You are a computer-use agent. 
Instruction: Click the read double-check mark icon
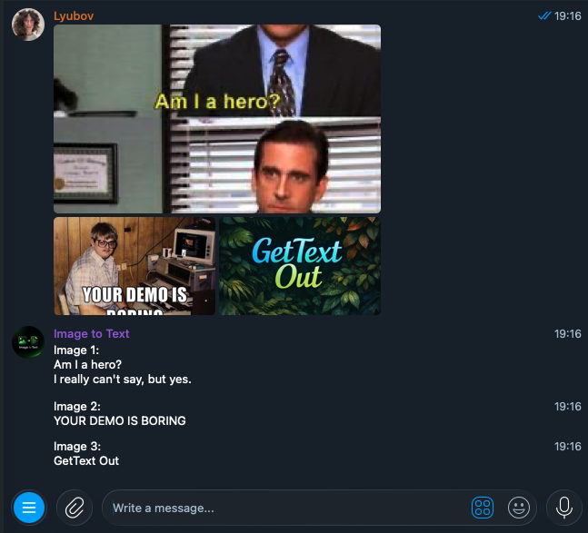pos(544,15)
